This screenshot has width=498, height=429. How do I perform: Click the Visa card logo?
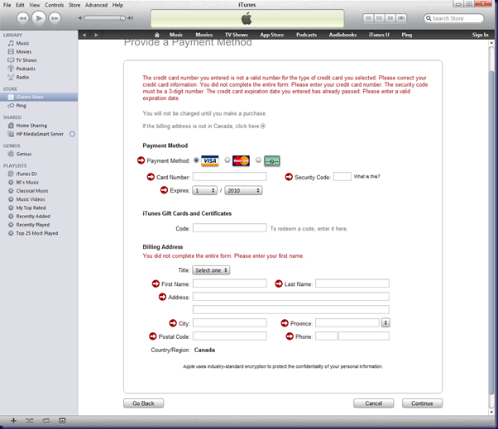tap(210, 161)
